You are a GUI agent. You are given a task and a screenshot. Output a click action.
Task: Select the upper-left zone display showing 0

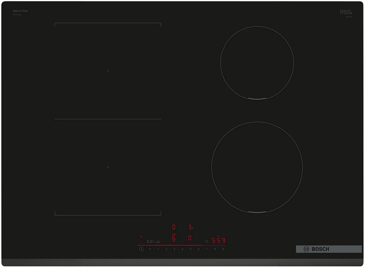pos(174,227)
